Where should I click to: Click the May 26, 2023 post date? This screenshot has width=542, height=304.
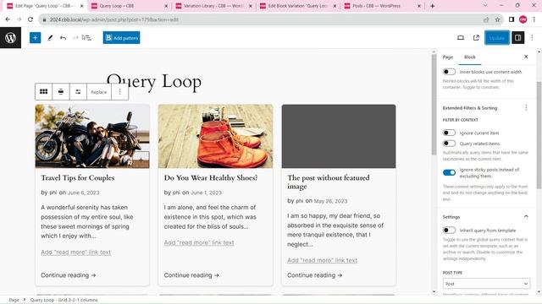(330, 201)
